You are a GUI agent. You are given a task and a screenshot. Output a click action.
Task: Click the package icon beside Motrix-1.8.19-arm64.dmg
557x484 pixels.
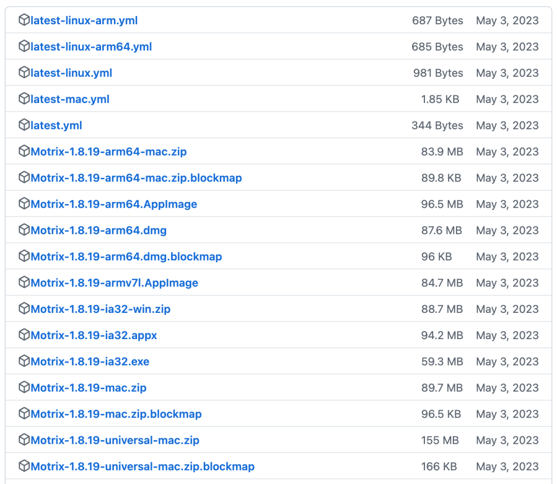point(24,230)
